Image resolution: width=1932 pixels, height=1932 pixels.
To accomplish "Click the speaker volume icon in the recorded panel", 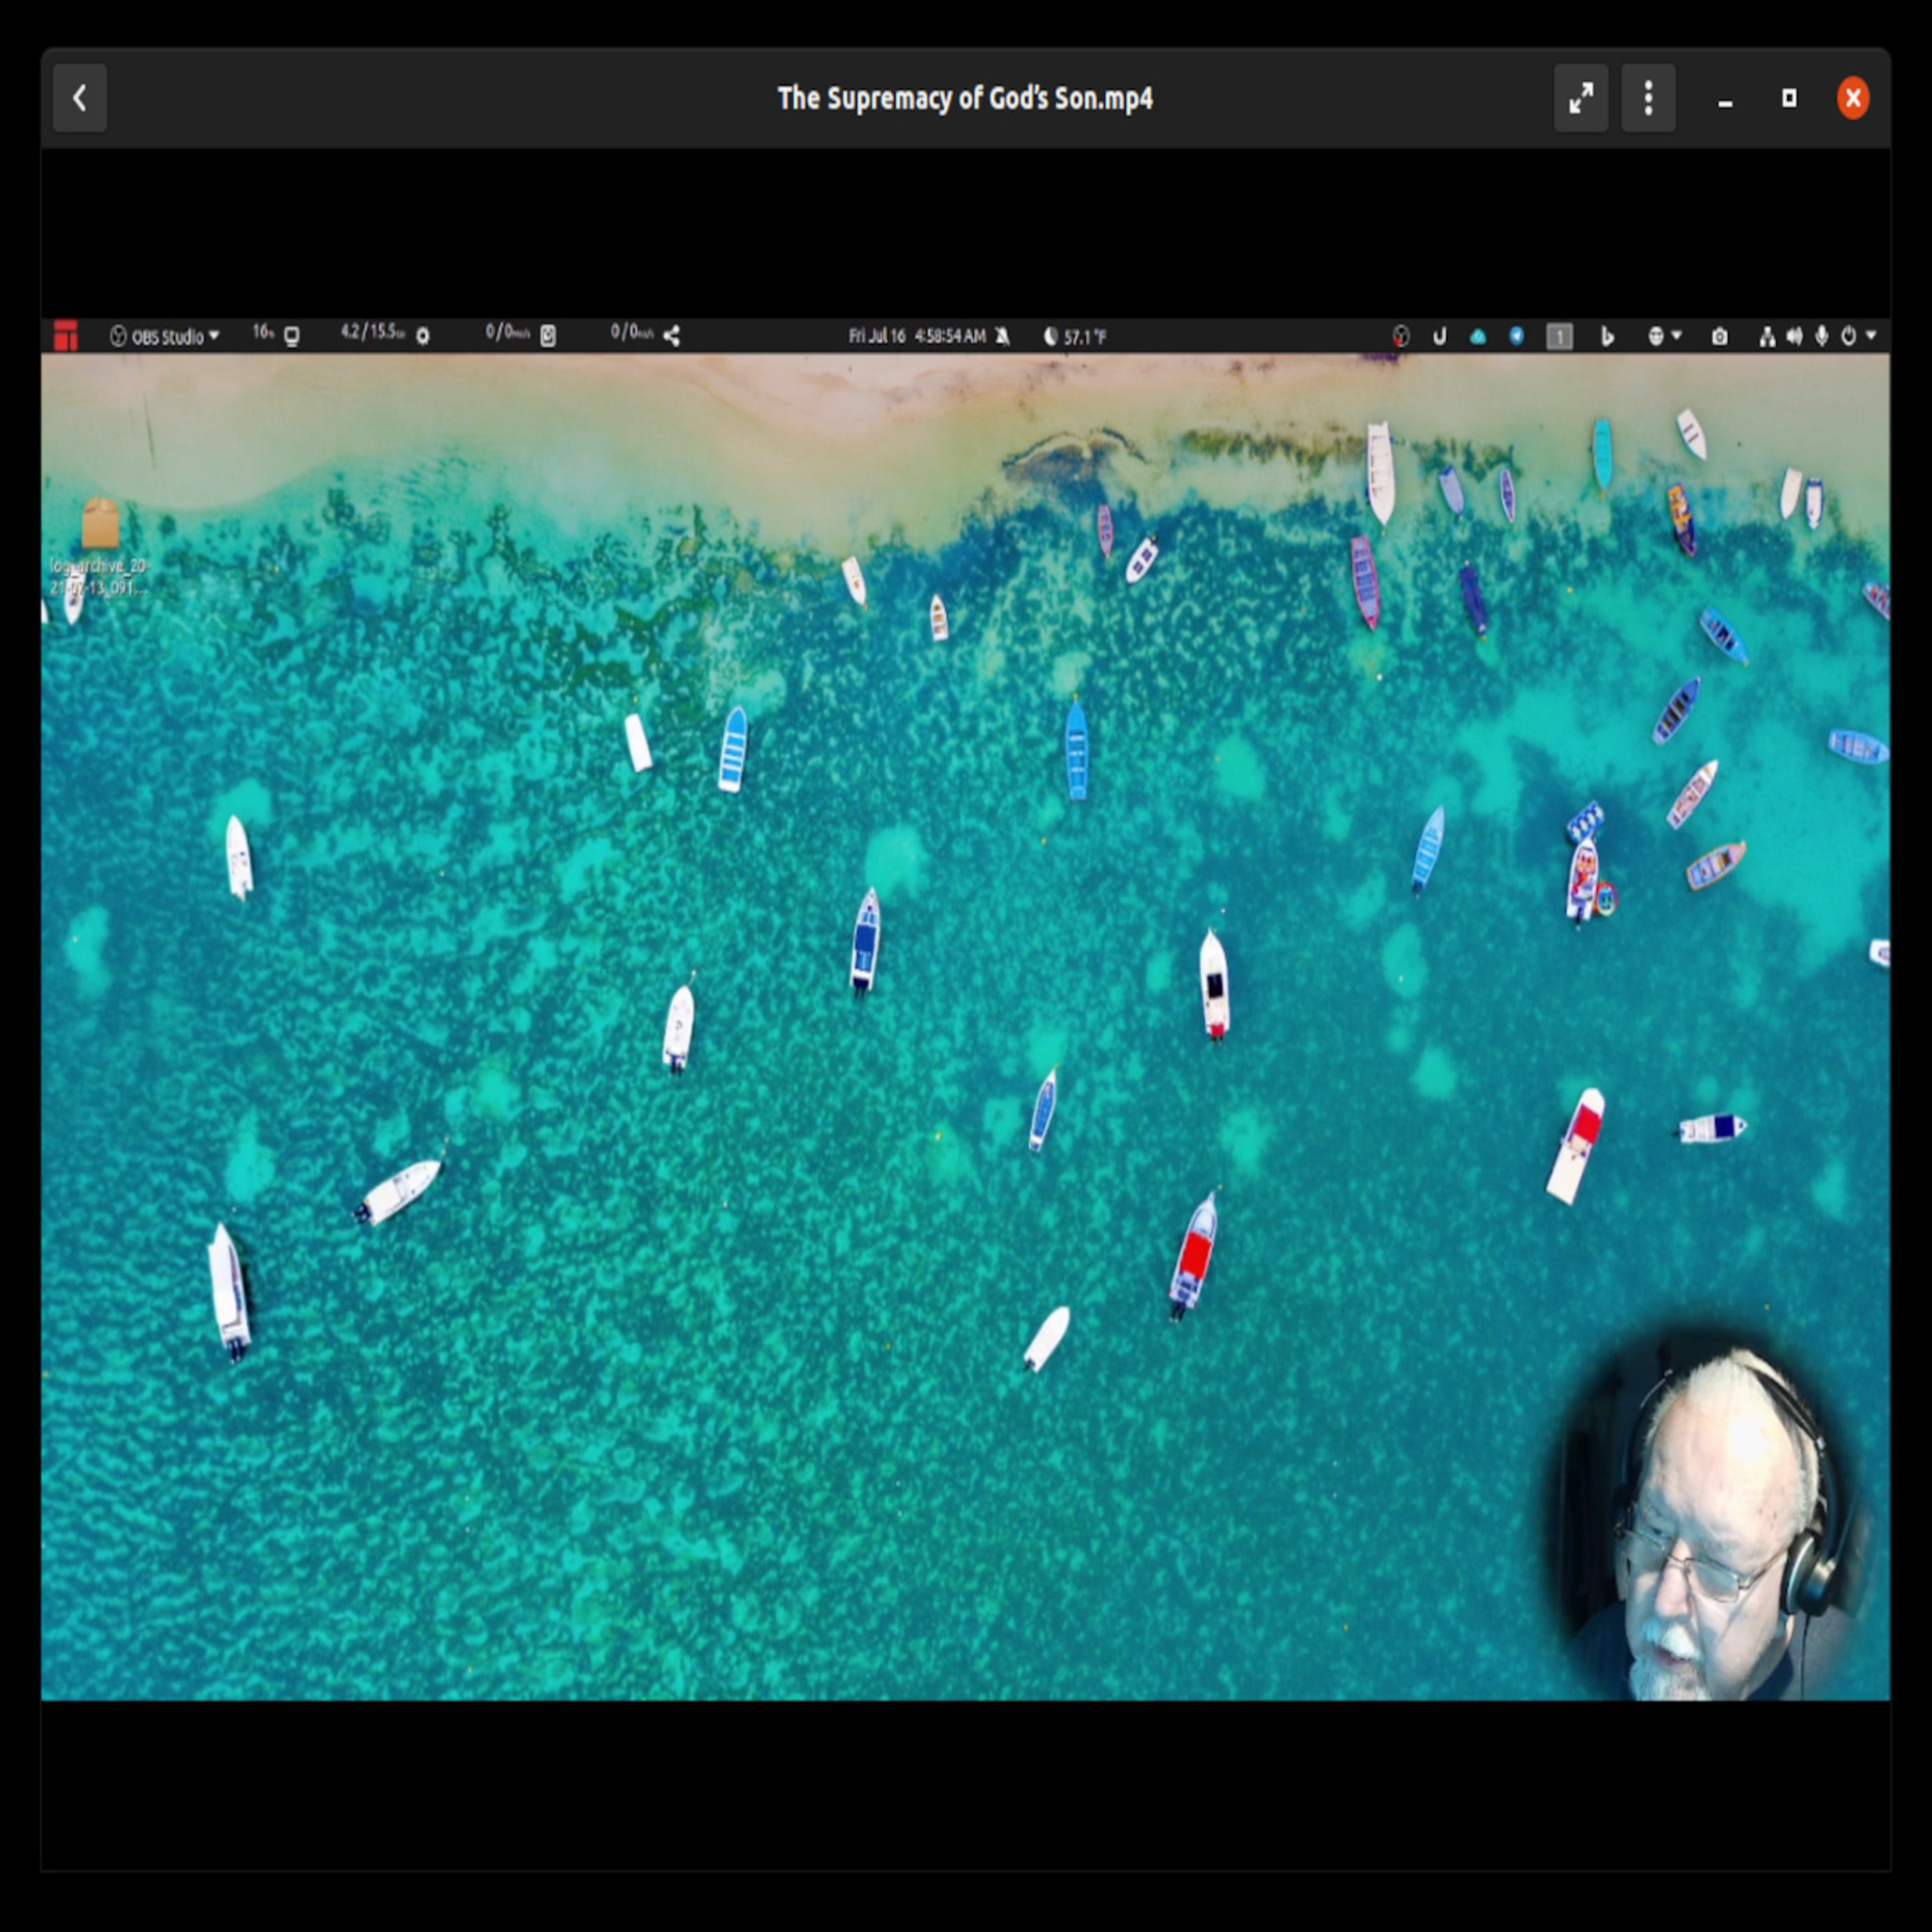I will click(1795, 336).
